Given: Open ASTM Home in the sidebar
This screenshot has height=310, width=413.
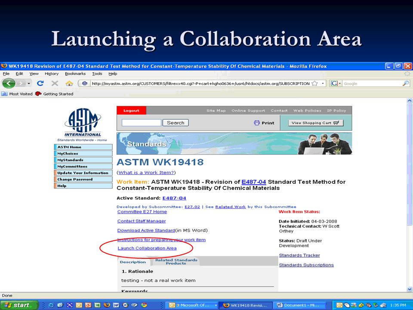Looking at the screenshot, I should 83,147.
